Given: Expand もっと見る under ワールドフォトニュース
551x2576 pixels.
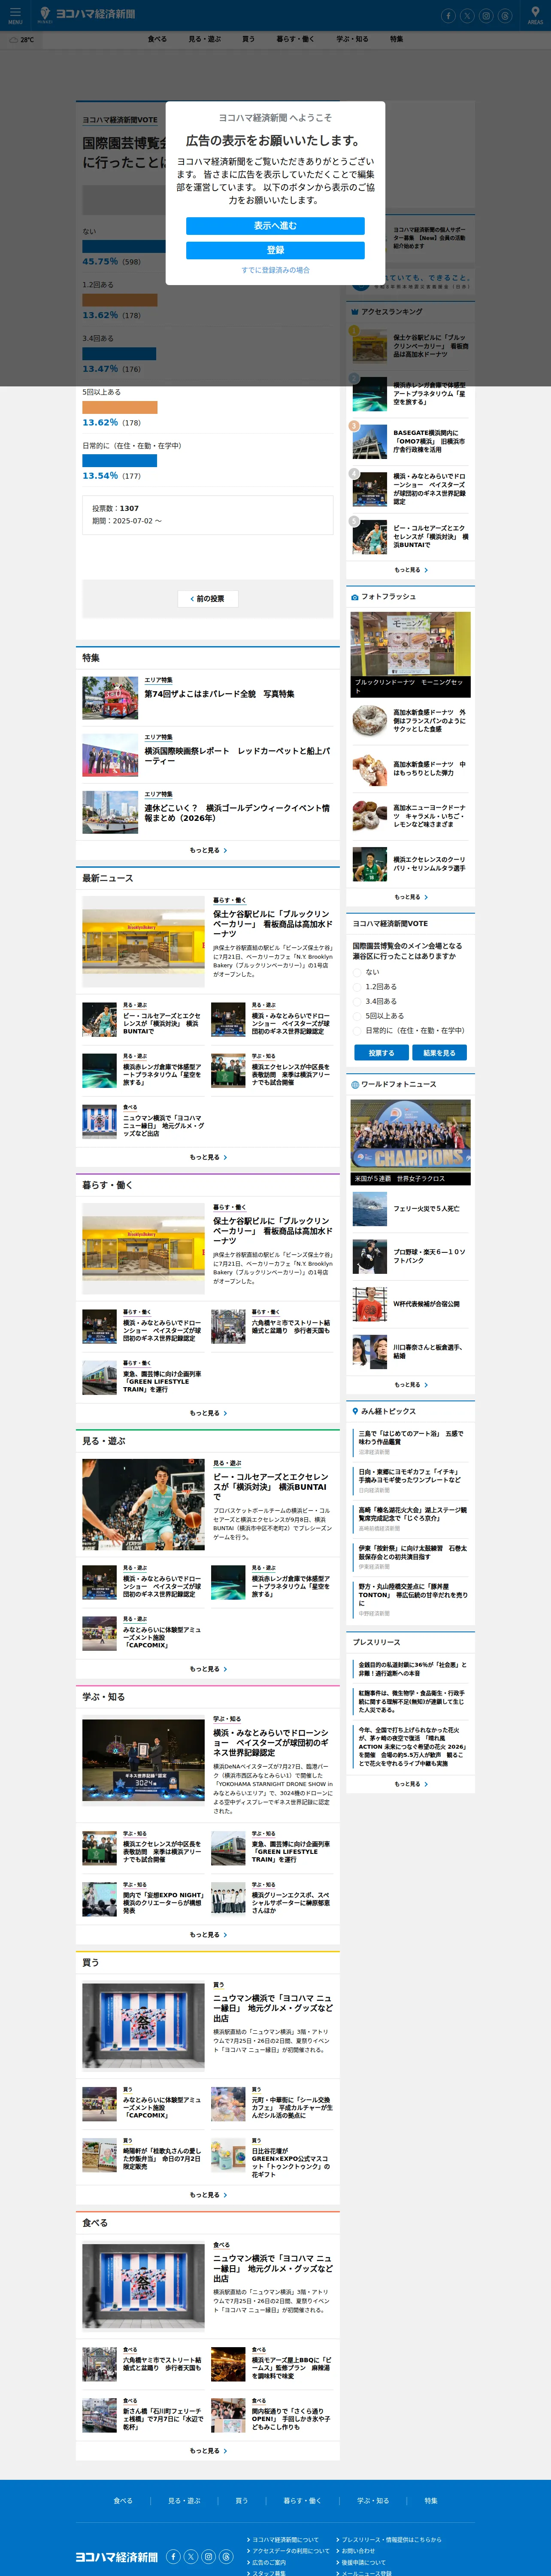Looking at the screenshot, I should pyautogui.click(x=411, y=1385).
